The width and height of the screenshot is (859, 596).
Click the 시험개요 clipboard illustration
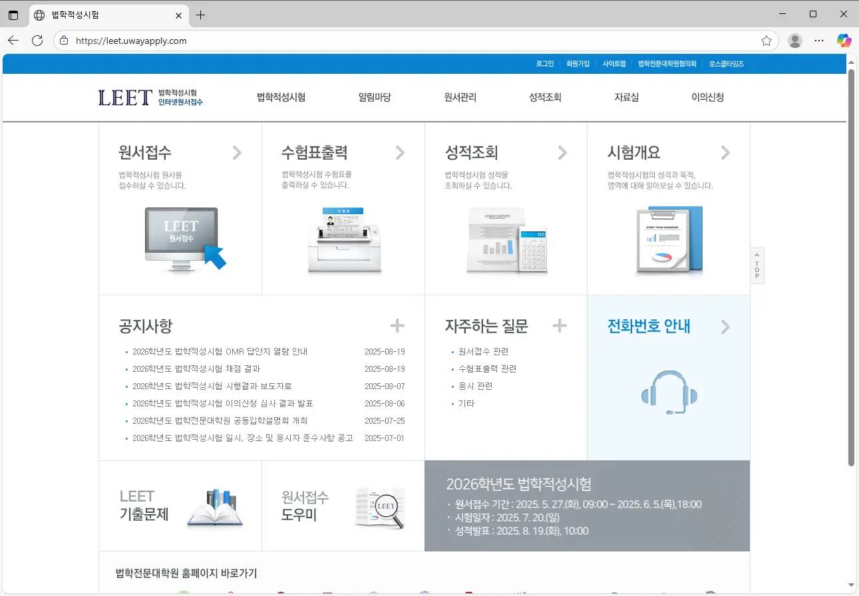pos(669,240)
